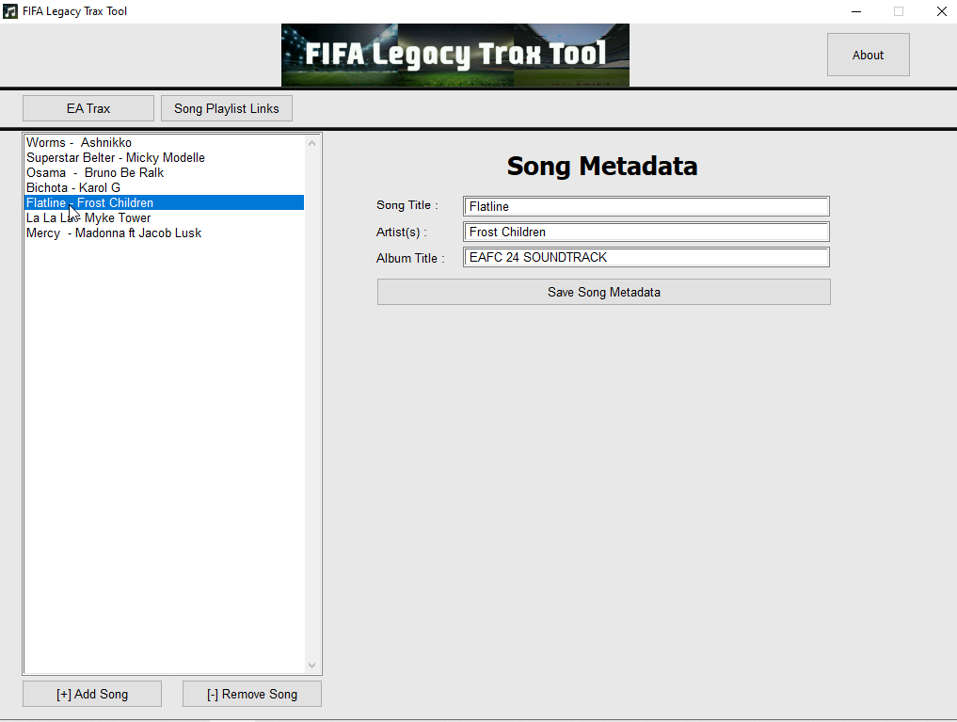Open the Song Playlist Links tab

[227, 108]
